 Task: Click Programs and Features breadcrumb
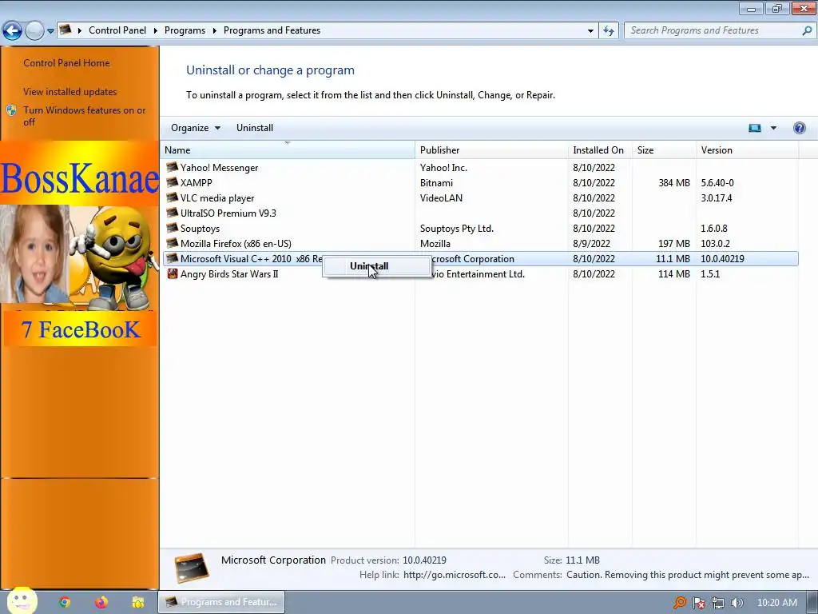pos(272,30)
